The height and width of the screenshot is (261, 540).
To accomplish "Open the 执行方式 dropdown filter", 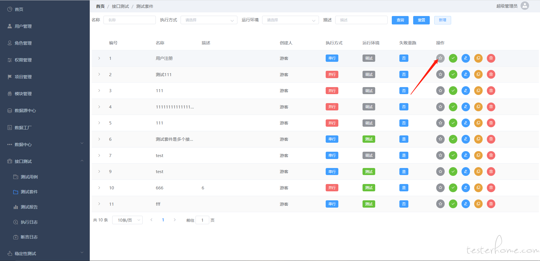I will [x=209, y=20].
